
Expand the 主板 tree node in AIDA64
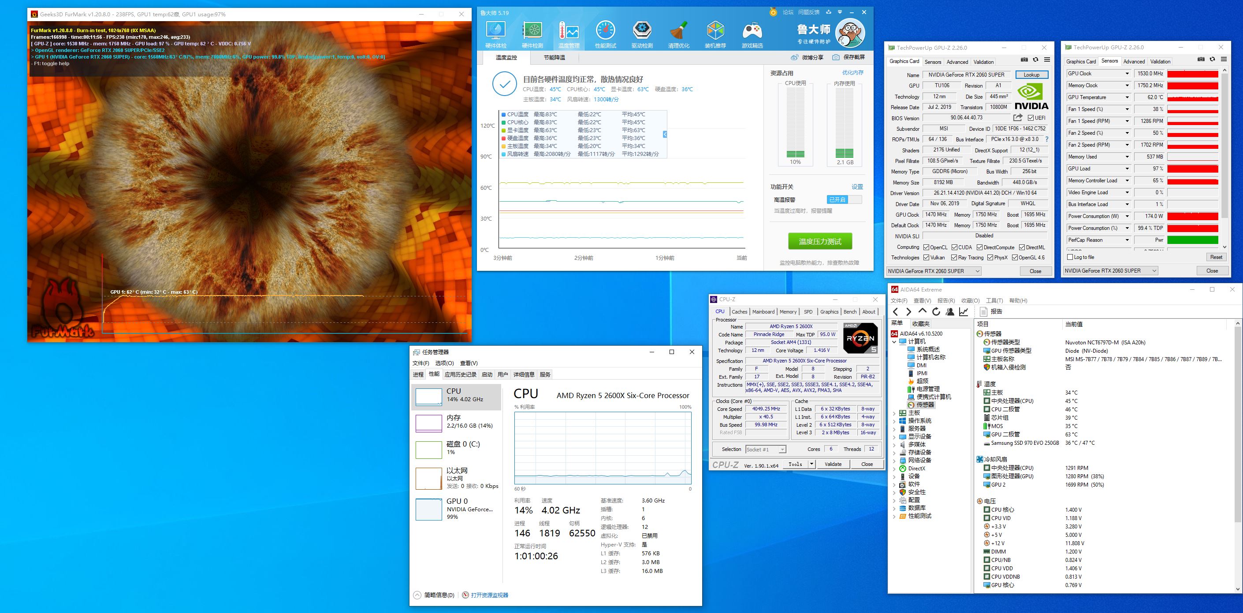click(x=894, y=413)
